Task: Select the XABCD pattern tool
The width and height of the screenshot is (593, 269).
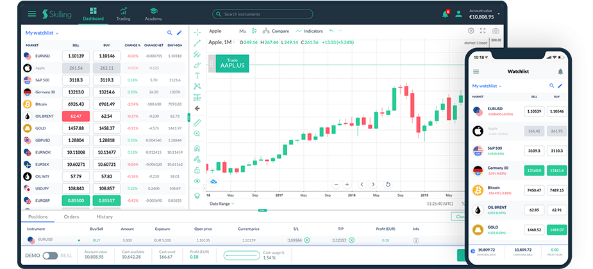Action: click(x=197, y=86)
